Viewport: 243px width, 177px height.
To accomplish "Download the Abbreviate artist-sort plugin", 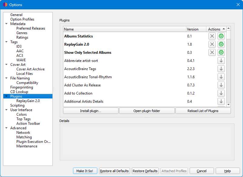I will (221, 61).
